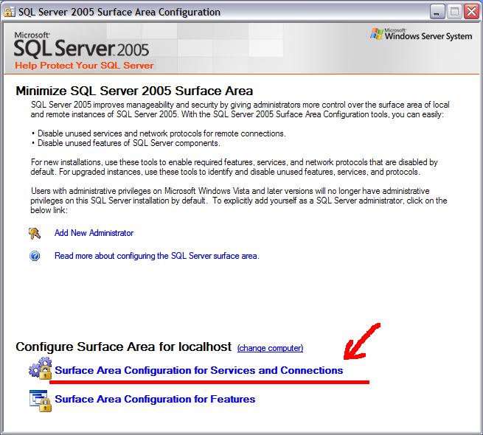Close the Surface Area Configuration window
The width and height of the screenshot is (483, 435).
(472, 12)
